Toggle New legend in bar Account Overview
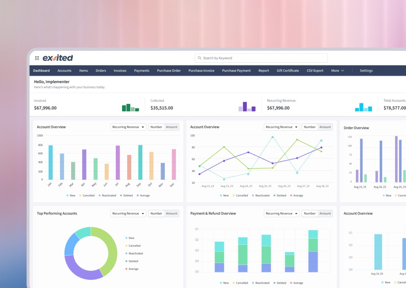This screenshot has height=288, width=406. pos(71,195)
